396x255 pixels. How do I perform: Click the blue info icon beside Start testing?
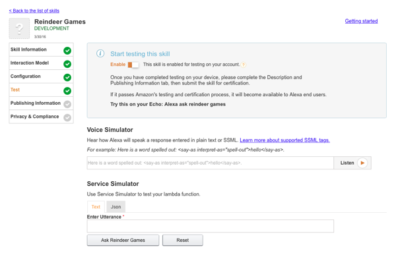[x=100, y=53]
